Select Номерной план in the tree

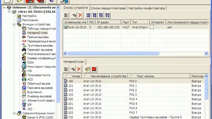[37, 33]
